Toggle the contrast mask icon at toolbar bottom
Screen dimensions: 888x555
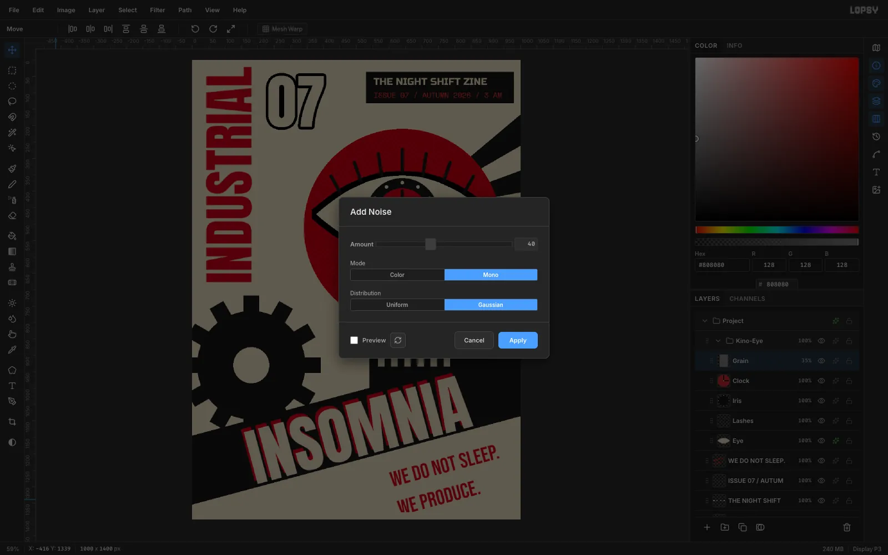coord(12,442)
